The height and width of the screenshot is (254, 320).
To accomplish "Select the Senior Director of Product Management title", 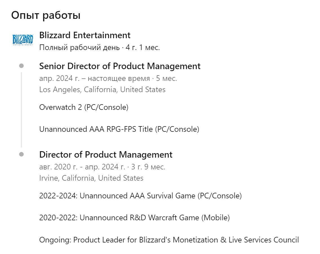I will (x=120, y=66).
